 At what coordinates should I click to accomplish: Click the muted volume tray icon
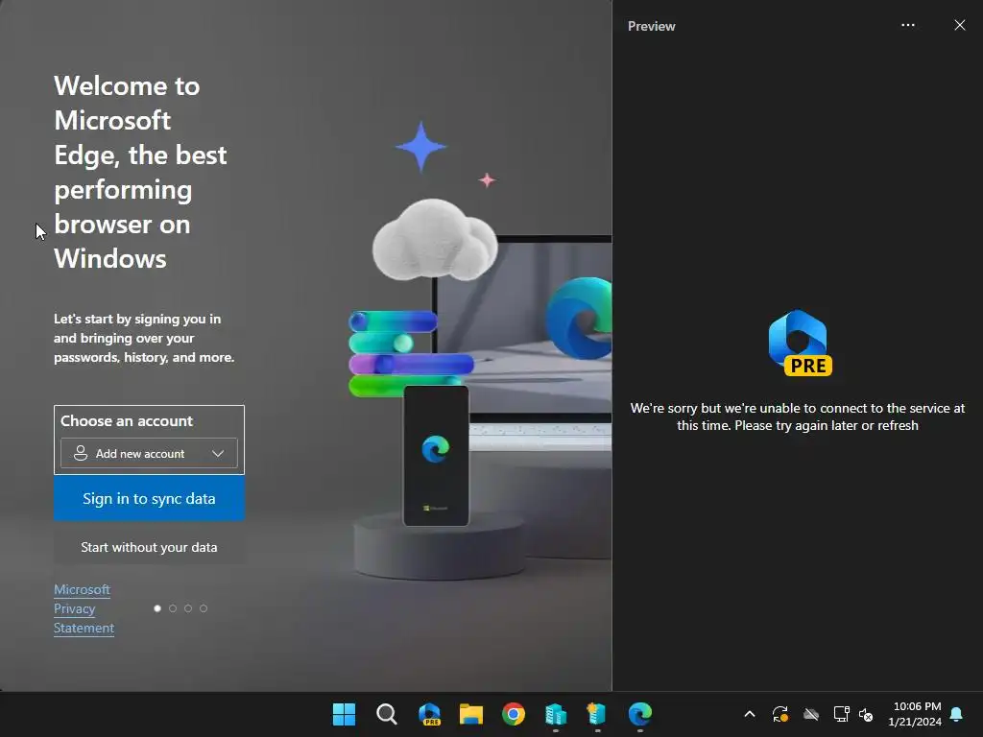pyautogui.click(x=866, y=714)
